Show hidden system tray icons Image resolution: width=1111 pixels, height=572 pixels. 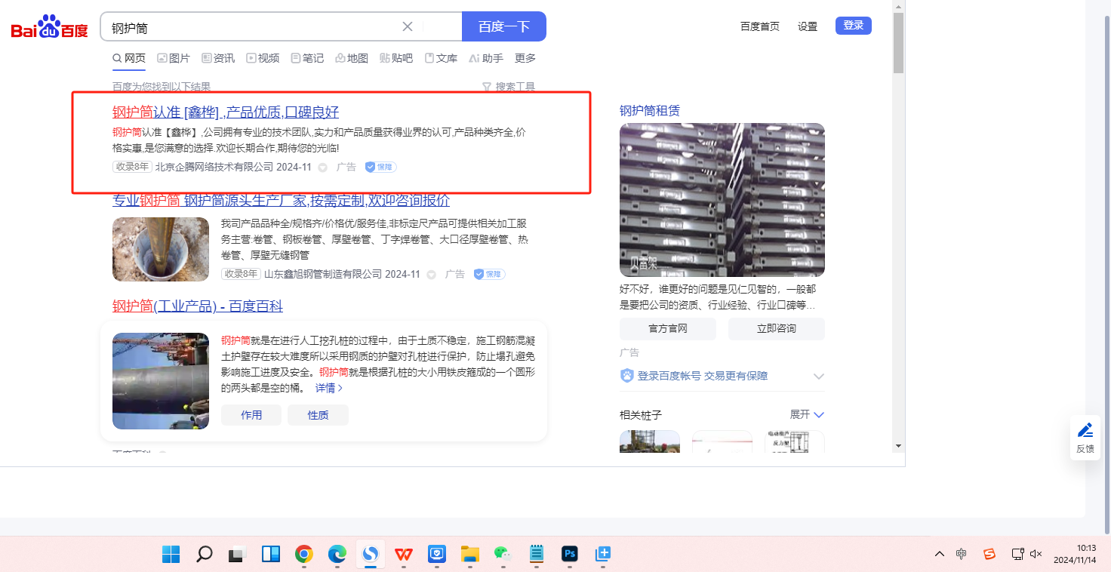[939, 554]
